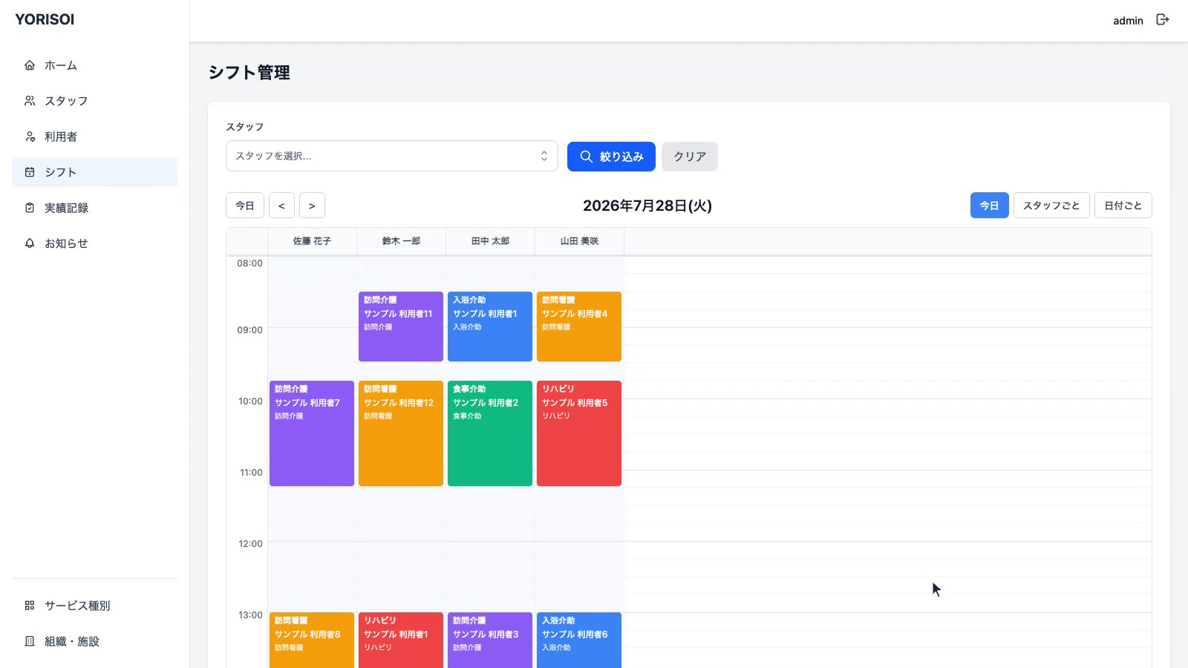Click the user icon beside 利用者
The image size is (1188, 668).
[30, 137]
